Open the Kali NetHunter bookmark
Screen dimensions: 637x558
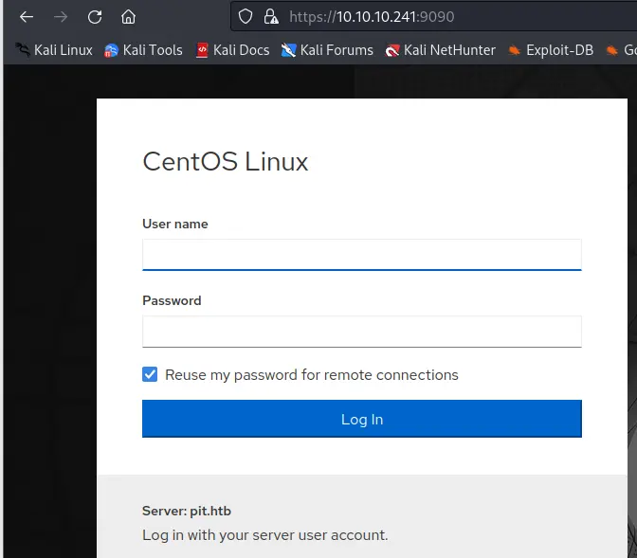click(440, 50)
